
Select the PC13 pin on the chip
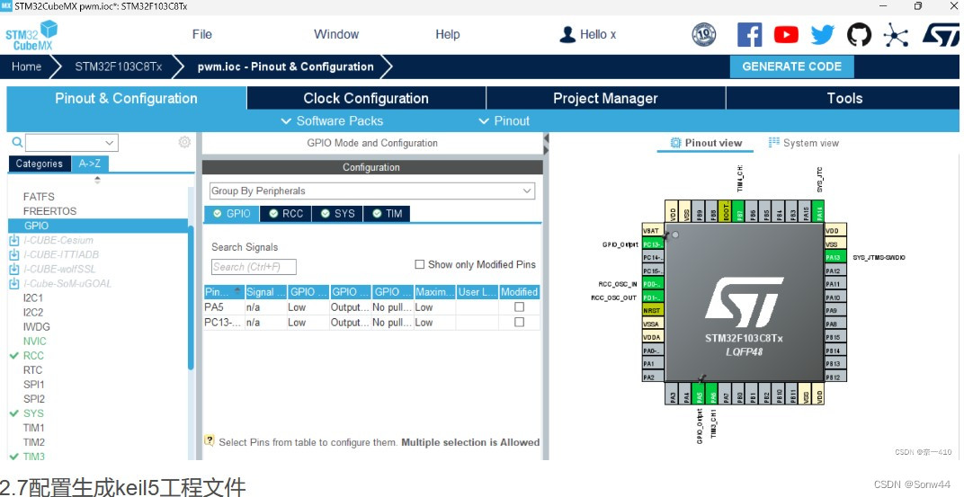tap(653, 244)
